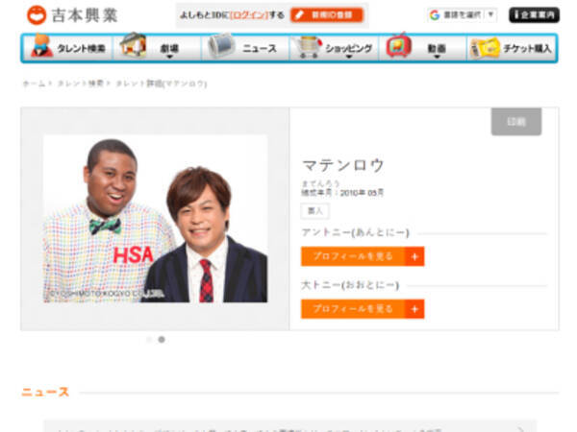This screenshot has width=577, height=432.
Task: Expand the 劇場 dropdown arrow
Action: point(169,57)
